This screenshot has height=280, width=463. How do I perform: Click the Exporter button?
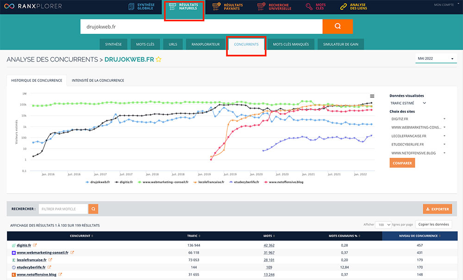[438, 209]
